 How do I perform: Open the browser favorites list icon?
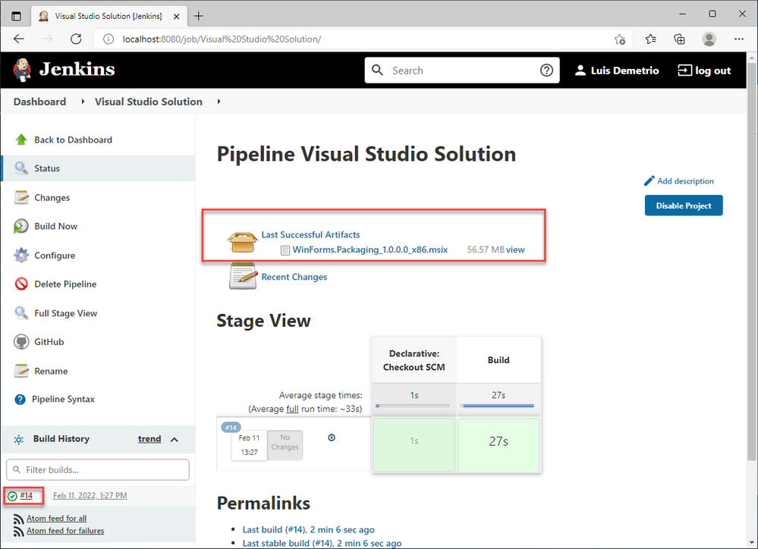click(x=651, y=39)
